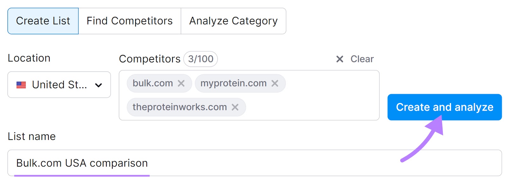Remove myprotein.com competitor tag
Viewport: 509px width, 186px height.
click(x=275, y=83)
